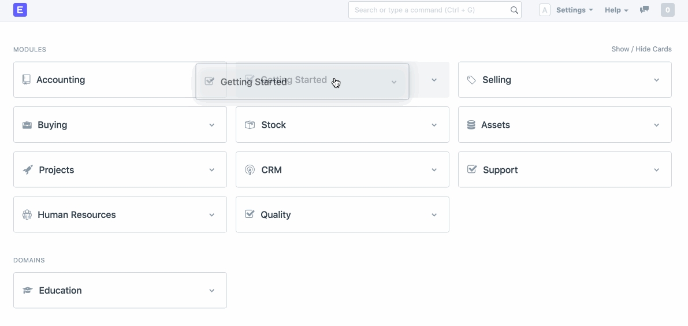Click the Selling tag icon
Screen dimensions: 688x326
pos(472,80)
